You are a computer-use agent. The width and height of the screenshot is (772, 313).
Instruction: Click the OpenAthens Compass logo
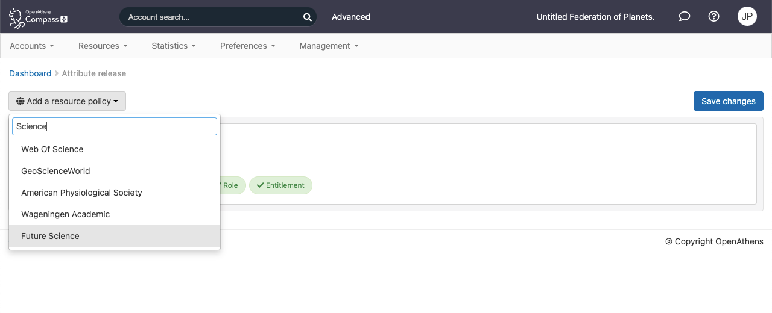(x=39, y=17)
